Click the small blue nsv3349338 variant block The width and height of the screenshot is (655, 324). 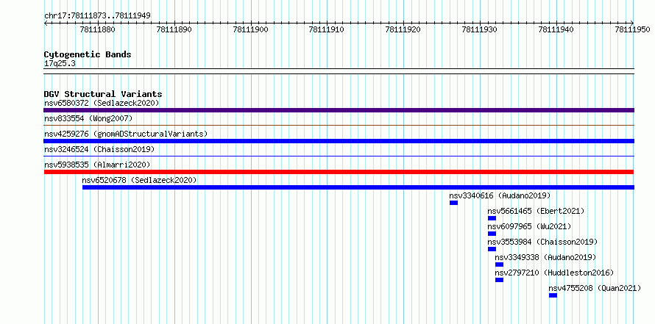coord(499,264)
